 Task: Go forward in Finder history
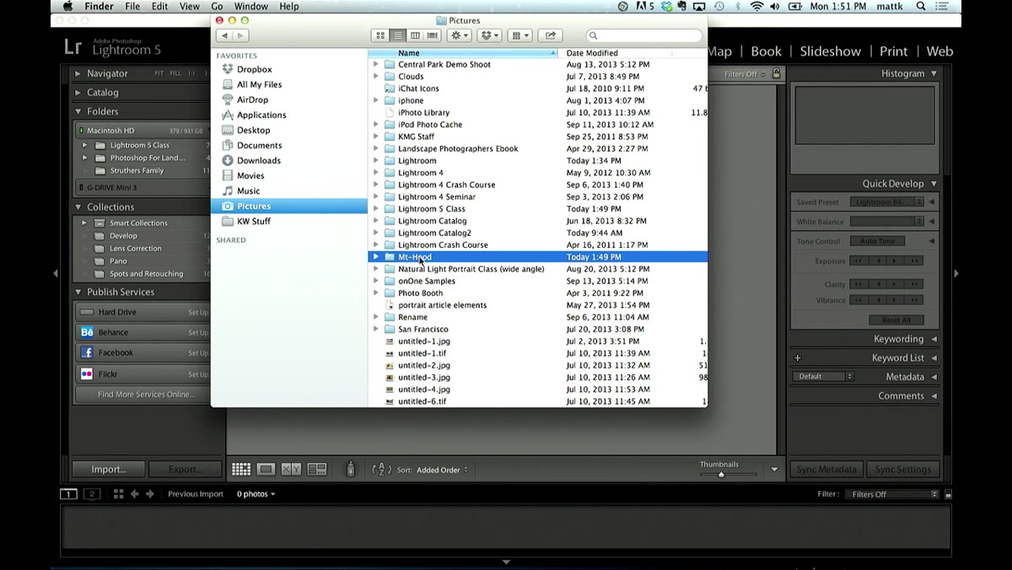240,35
